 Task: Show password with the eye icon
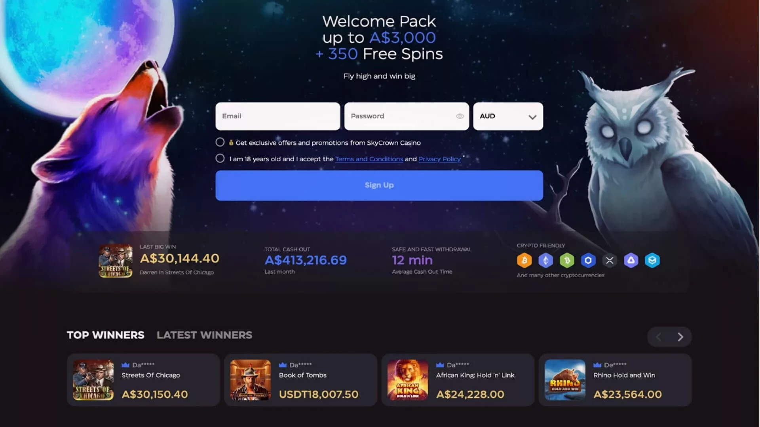tap(460, 116)
